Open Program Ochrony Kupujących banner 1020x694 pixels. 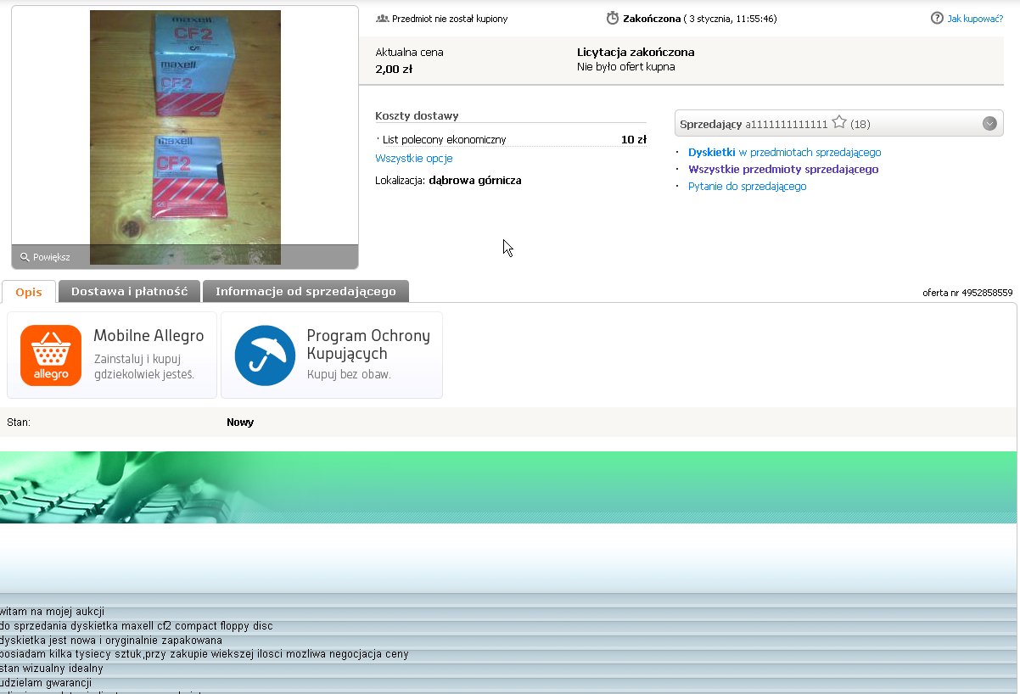332,355
